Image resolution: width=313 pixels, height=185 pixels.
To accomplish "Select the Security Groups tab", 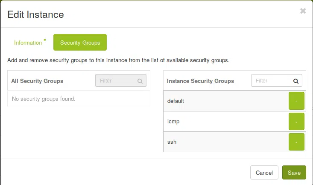I will point(80,43).
